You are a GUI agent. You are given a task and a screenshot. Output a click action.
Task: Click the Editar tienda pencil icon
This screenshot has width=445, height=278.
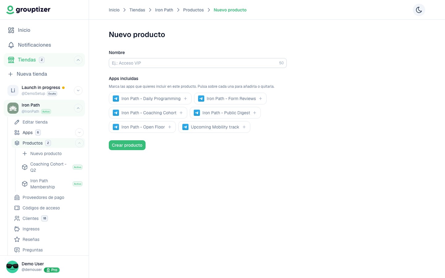click(17, 122)
